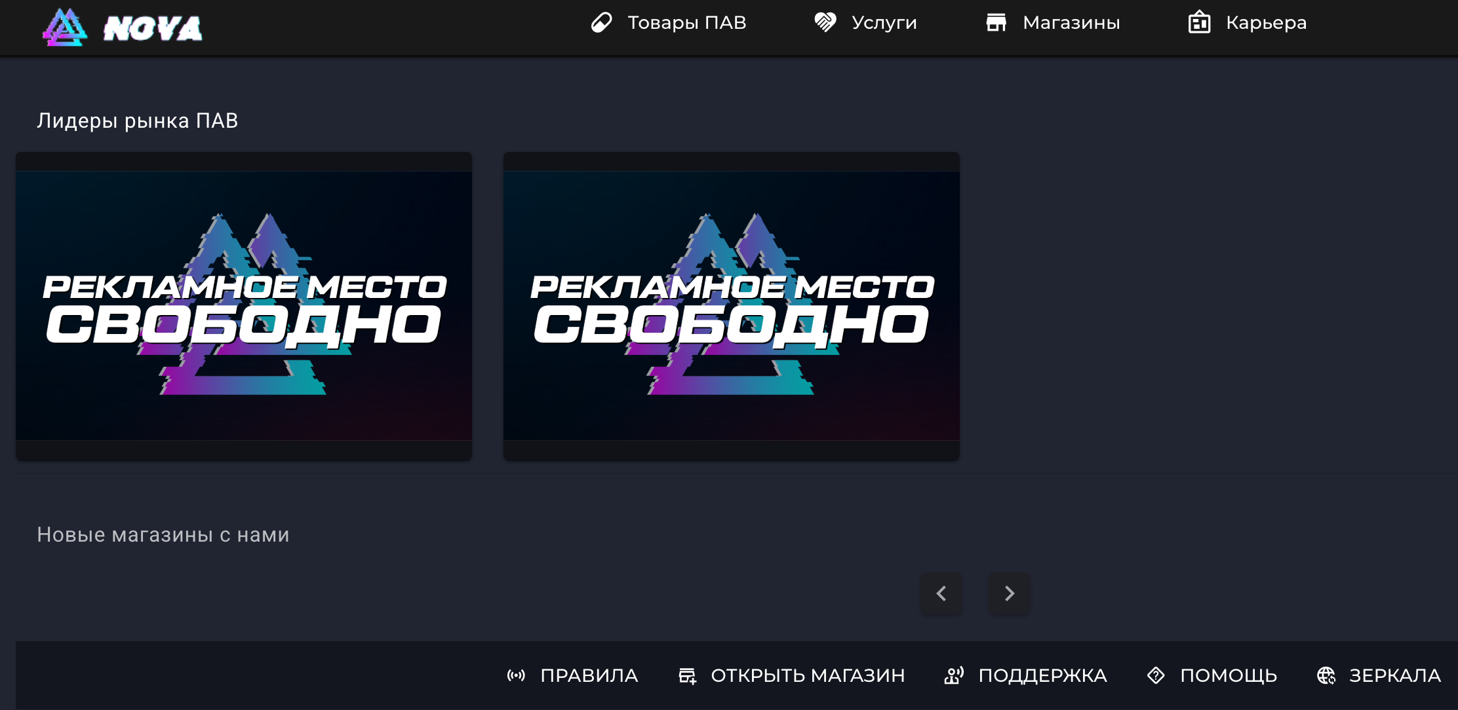Viewport: 1458px width, 710px height.
Task: Switch to the Магазины section
Action: tap(1071, 22)
